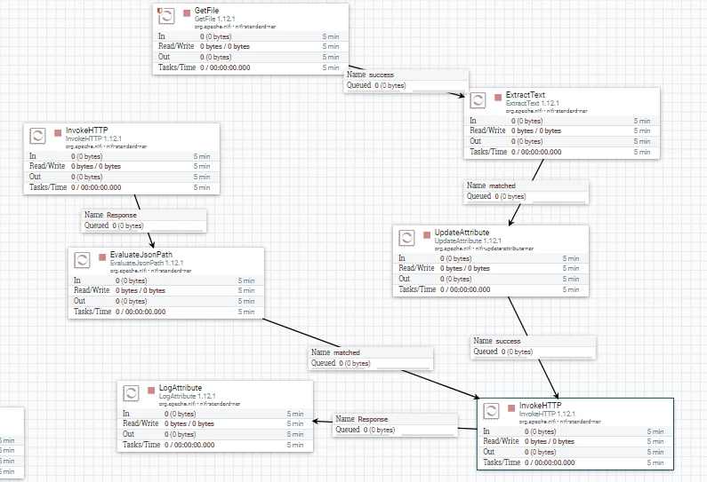Click the UpdateAttribute processor icon

click(406, 238)
